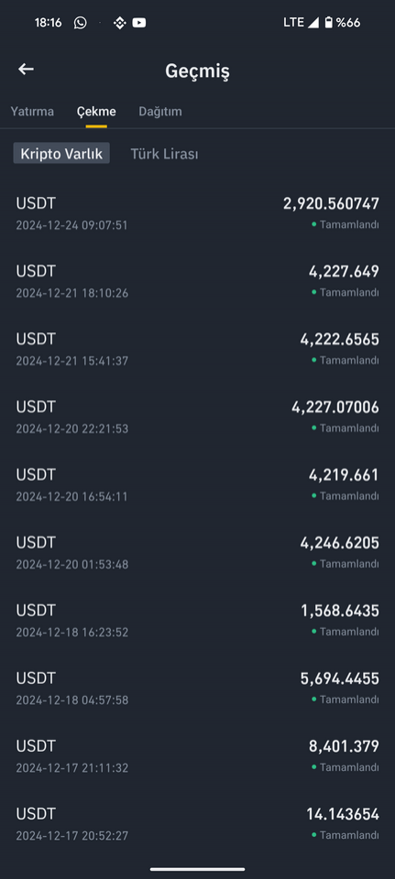395x879 pixels.
Task: Tap the back arrow icon
Action: tap(26, 69)
